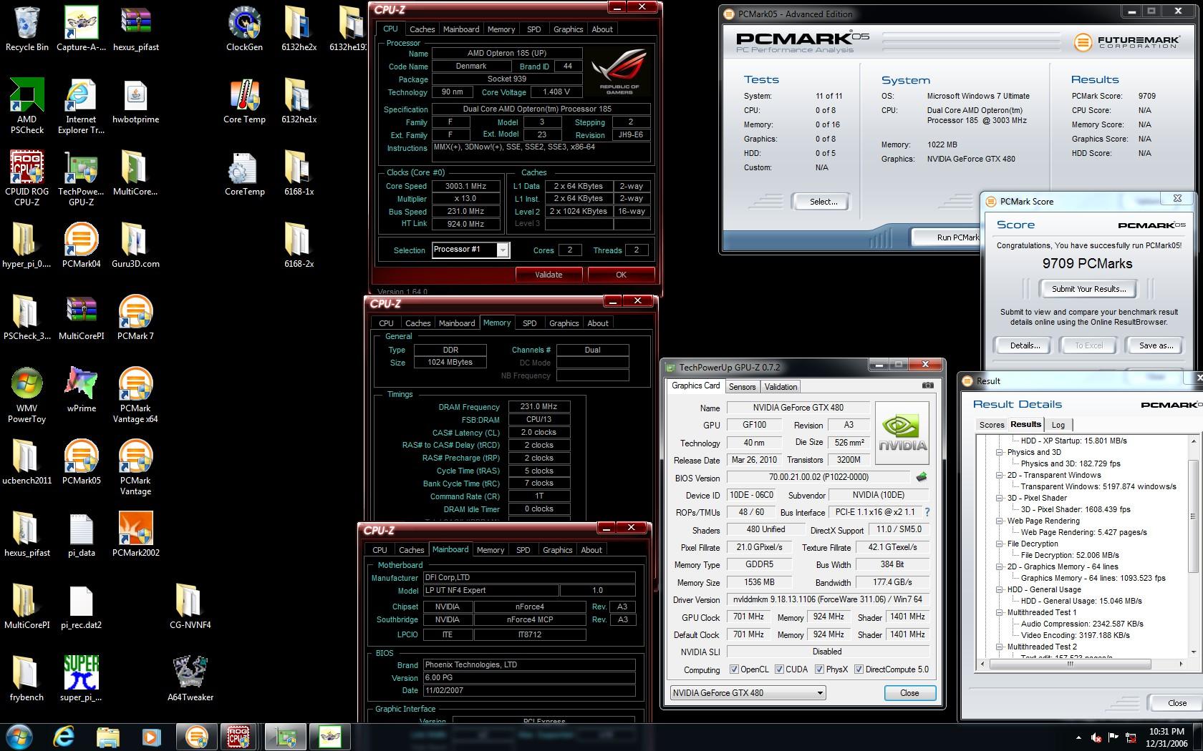Open the MultiCorePI archive icon
Image resolution: width=1203 pixels, height=751 pixels.
(81, 318)
